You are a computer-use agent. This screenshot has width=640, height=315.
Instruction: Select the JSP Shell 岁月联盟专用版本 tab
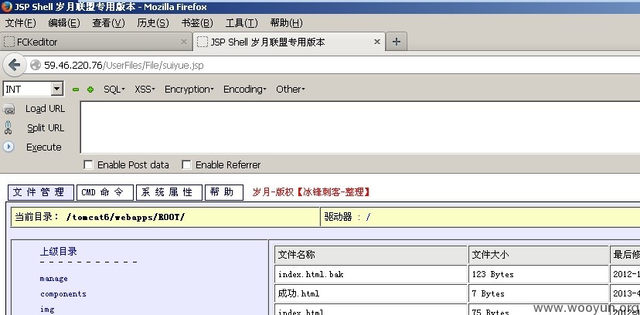coord(288,42)
